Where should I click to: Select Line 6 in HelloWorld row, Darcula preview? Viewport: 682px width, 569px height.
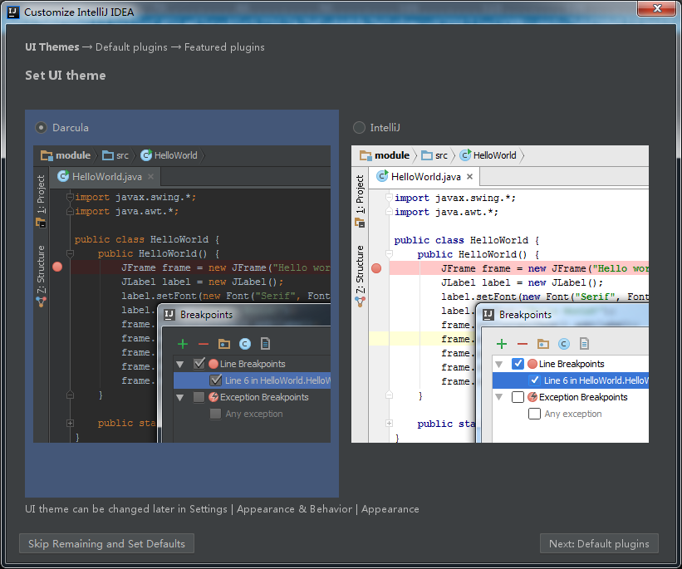tap(252, 380)
